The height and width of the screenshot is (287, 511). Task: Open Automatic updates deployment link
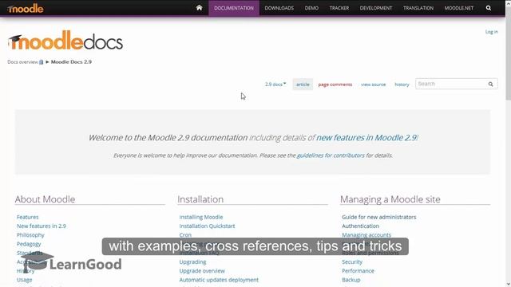click(x=219, y=280)
